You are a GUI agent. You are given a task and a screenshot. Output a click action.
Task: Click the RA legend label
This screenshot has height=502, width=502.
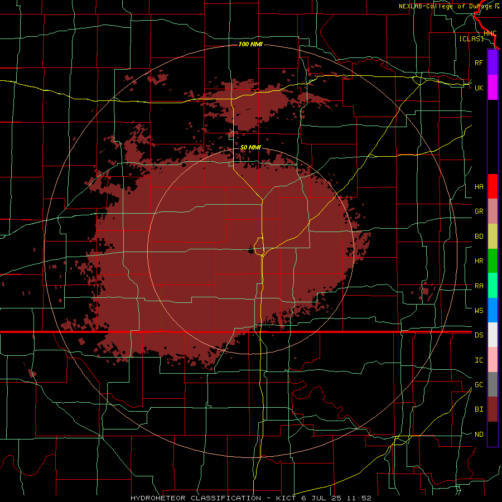point(479,286)
